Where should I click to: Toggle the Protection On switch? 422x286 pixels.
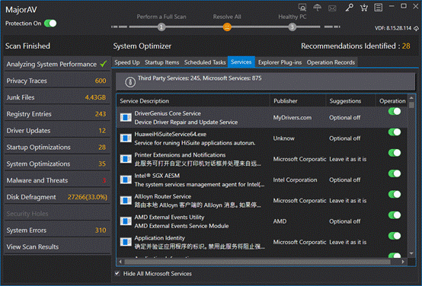[x=50, y=24]
